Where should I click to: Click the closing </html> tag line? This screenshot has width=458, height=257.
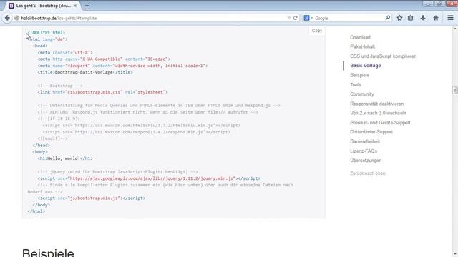[x=36, y=211]
